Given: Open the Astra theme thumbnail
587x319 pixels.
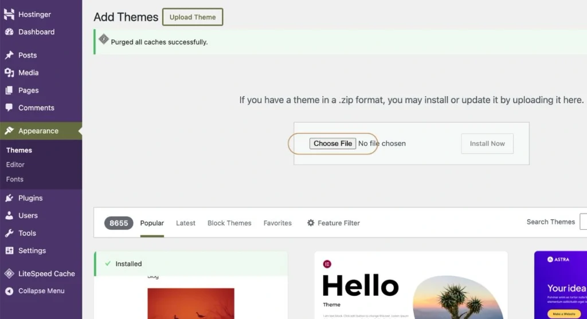Looking at the screenshot, I should point(561,285).
